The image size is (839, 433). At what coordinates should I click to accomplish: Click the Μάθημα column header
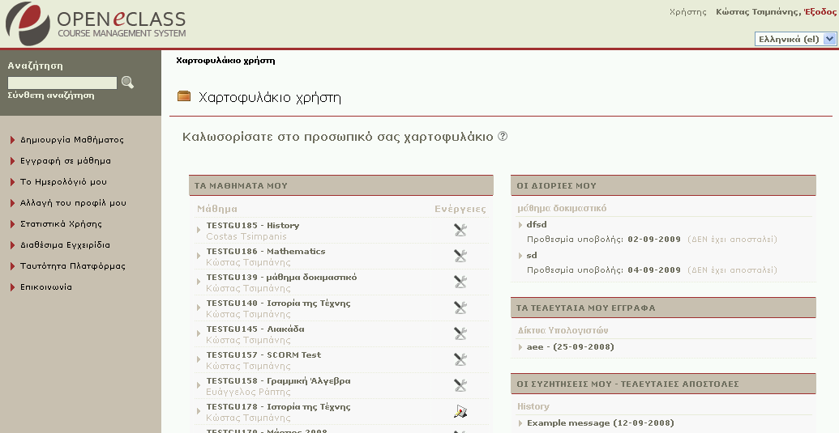(217, 209)
